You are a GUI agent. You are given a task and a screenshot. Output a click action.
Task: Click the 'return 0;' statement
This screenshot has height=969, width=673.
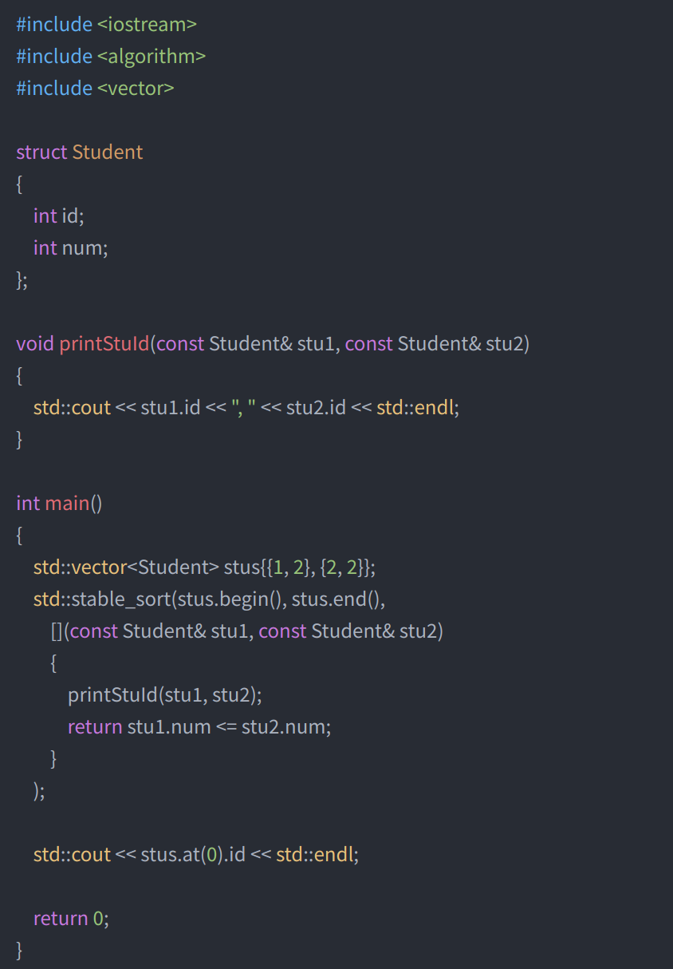(x=71, y=919)
